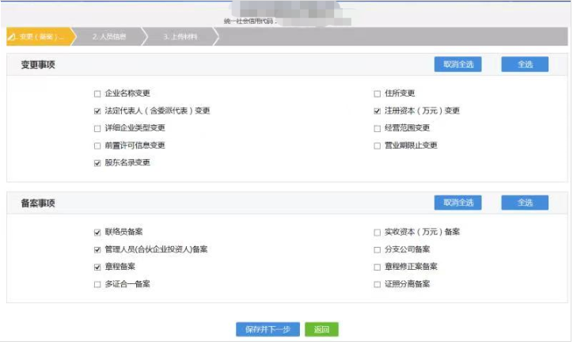
Task: Deselect the 股东名录变更 checkbox
Action: [97, 163]
